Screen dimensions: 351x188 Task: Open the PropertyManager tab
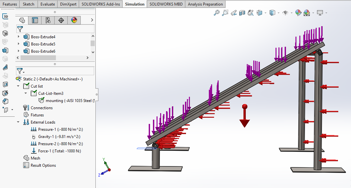(35, 20)
